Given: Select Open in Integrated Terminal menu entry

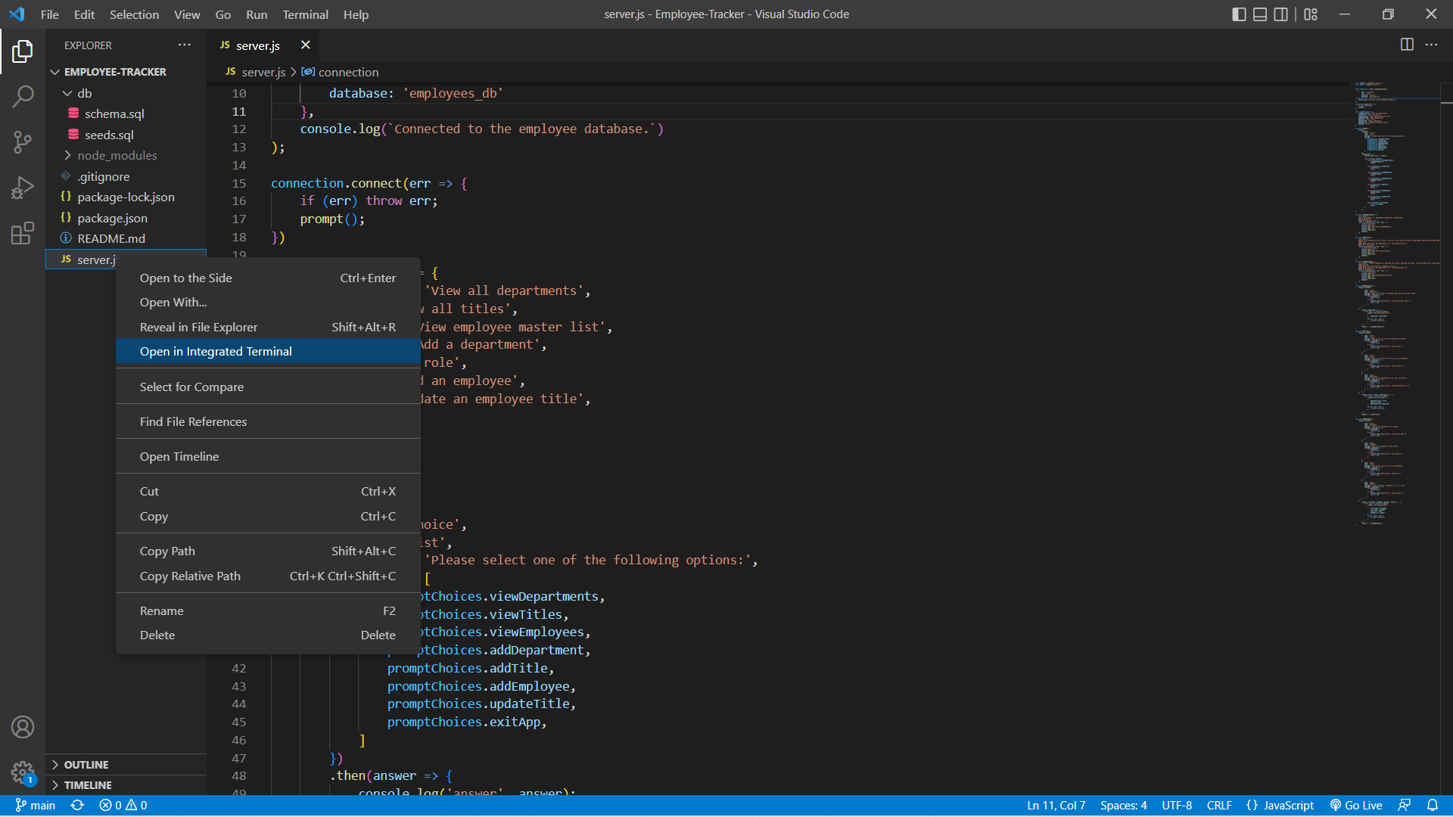Looking at the screenshot, I should point(268,351).
